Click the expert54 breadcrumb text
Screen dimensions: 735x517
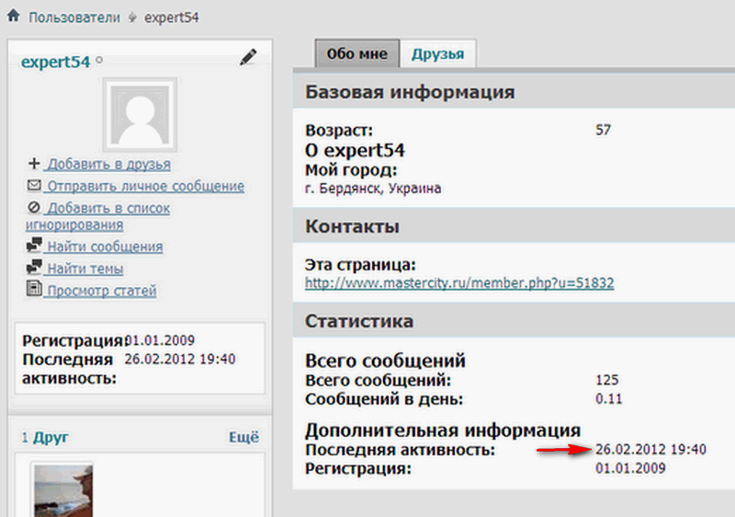171,17
